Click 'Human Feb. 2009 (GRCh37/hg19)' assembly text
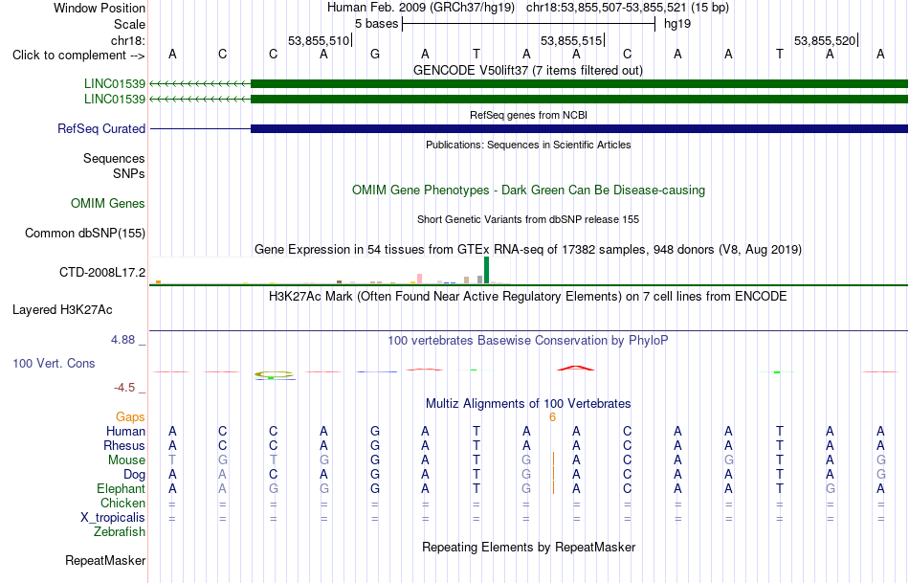This screenshot has height=583, width=909. point(421,8)
